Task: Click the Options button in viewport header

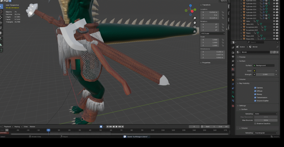Action: tap(224, 1)
